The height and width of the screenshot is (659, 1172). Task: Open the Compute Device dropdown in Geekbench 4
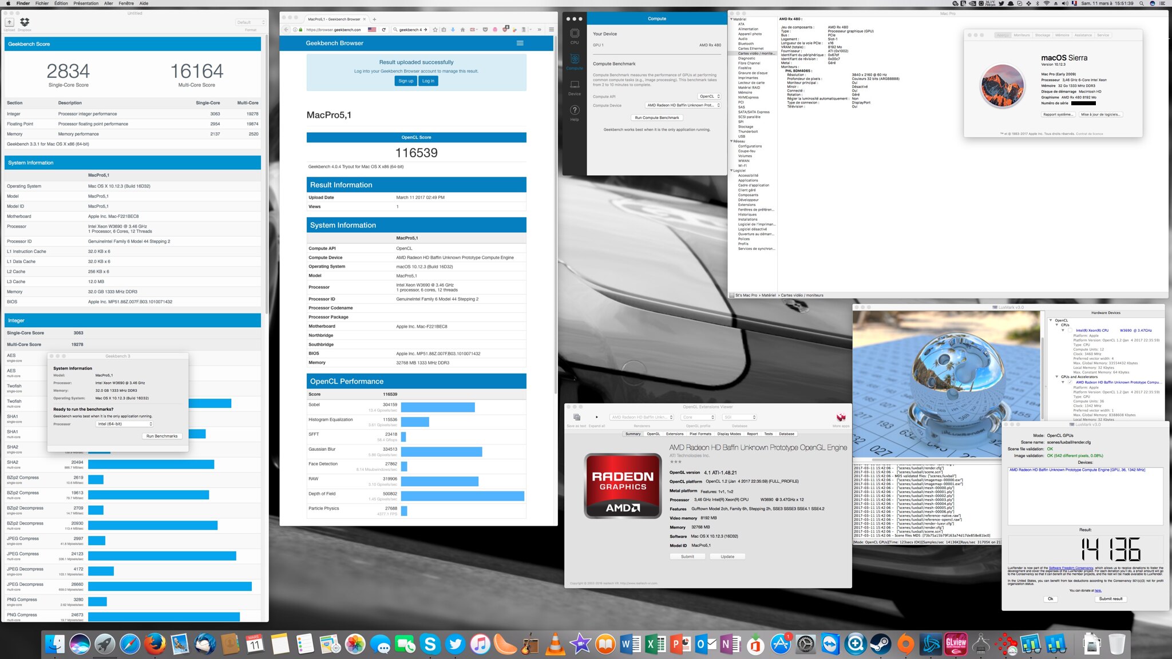point(683,105)
